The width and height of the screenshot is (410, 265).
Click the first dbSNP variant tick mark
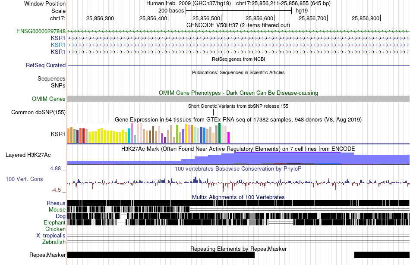tap(128, 112)
